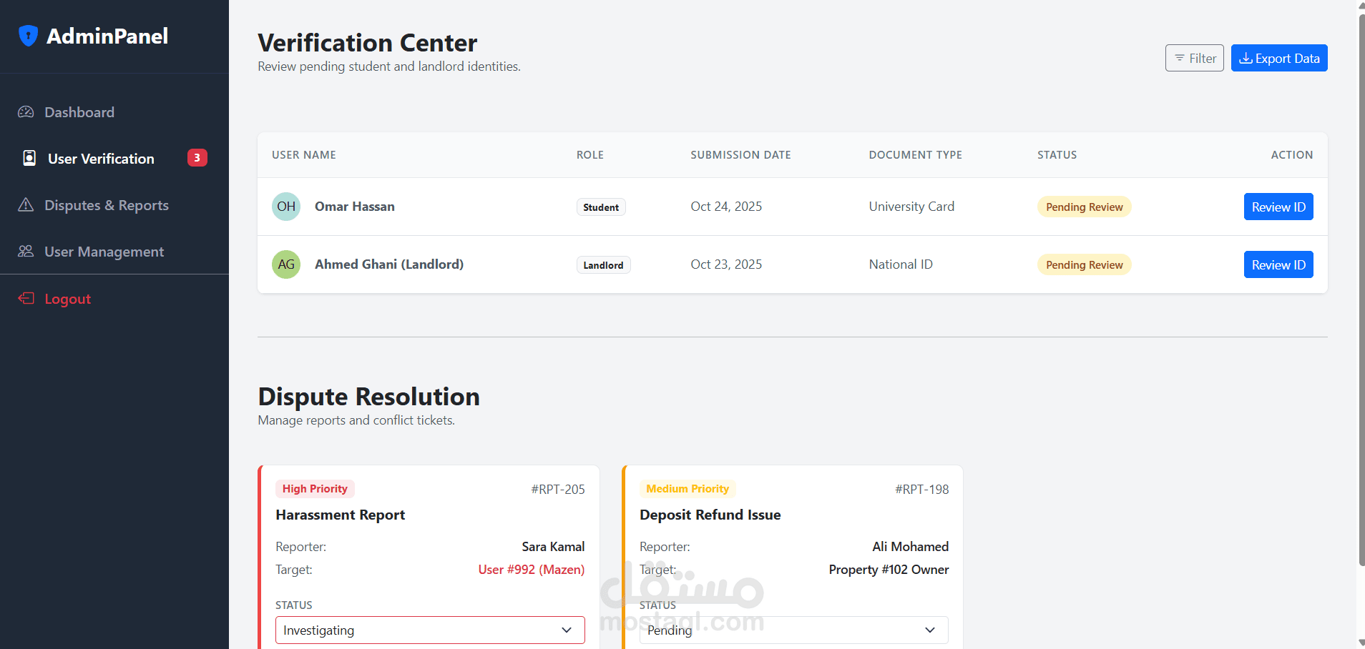
Task: Open the Filter options button
Action: click(1194, 59)
